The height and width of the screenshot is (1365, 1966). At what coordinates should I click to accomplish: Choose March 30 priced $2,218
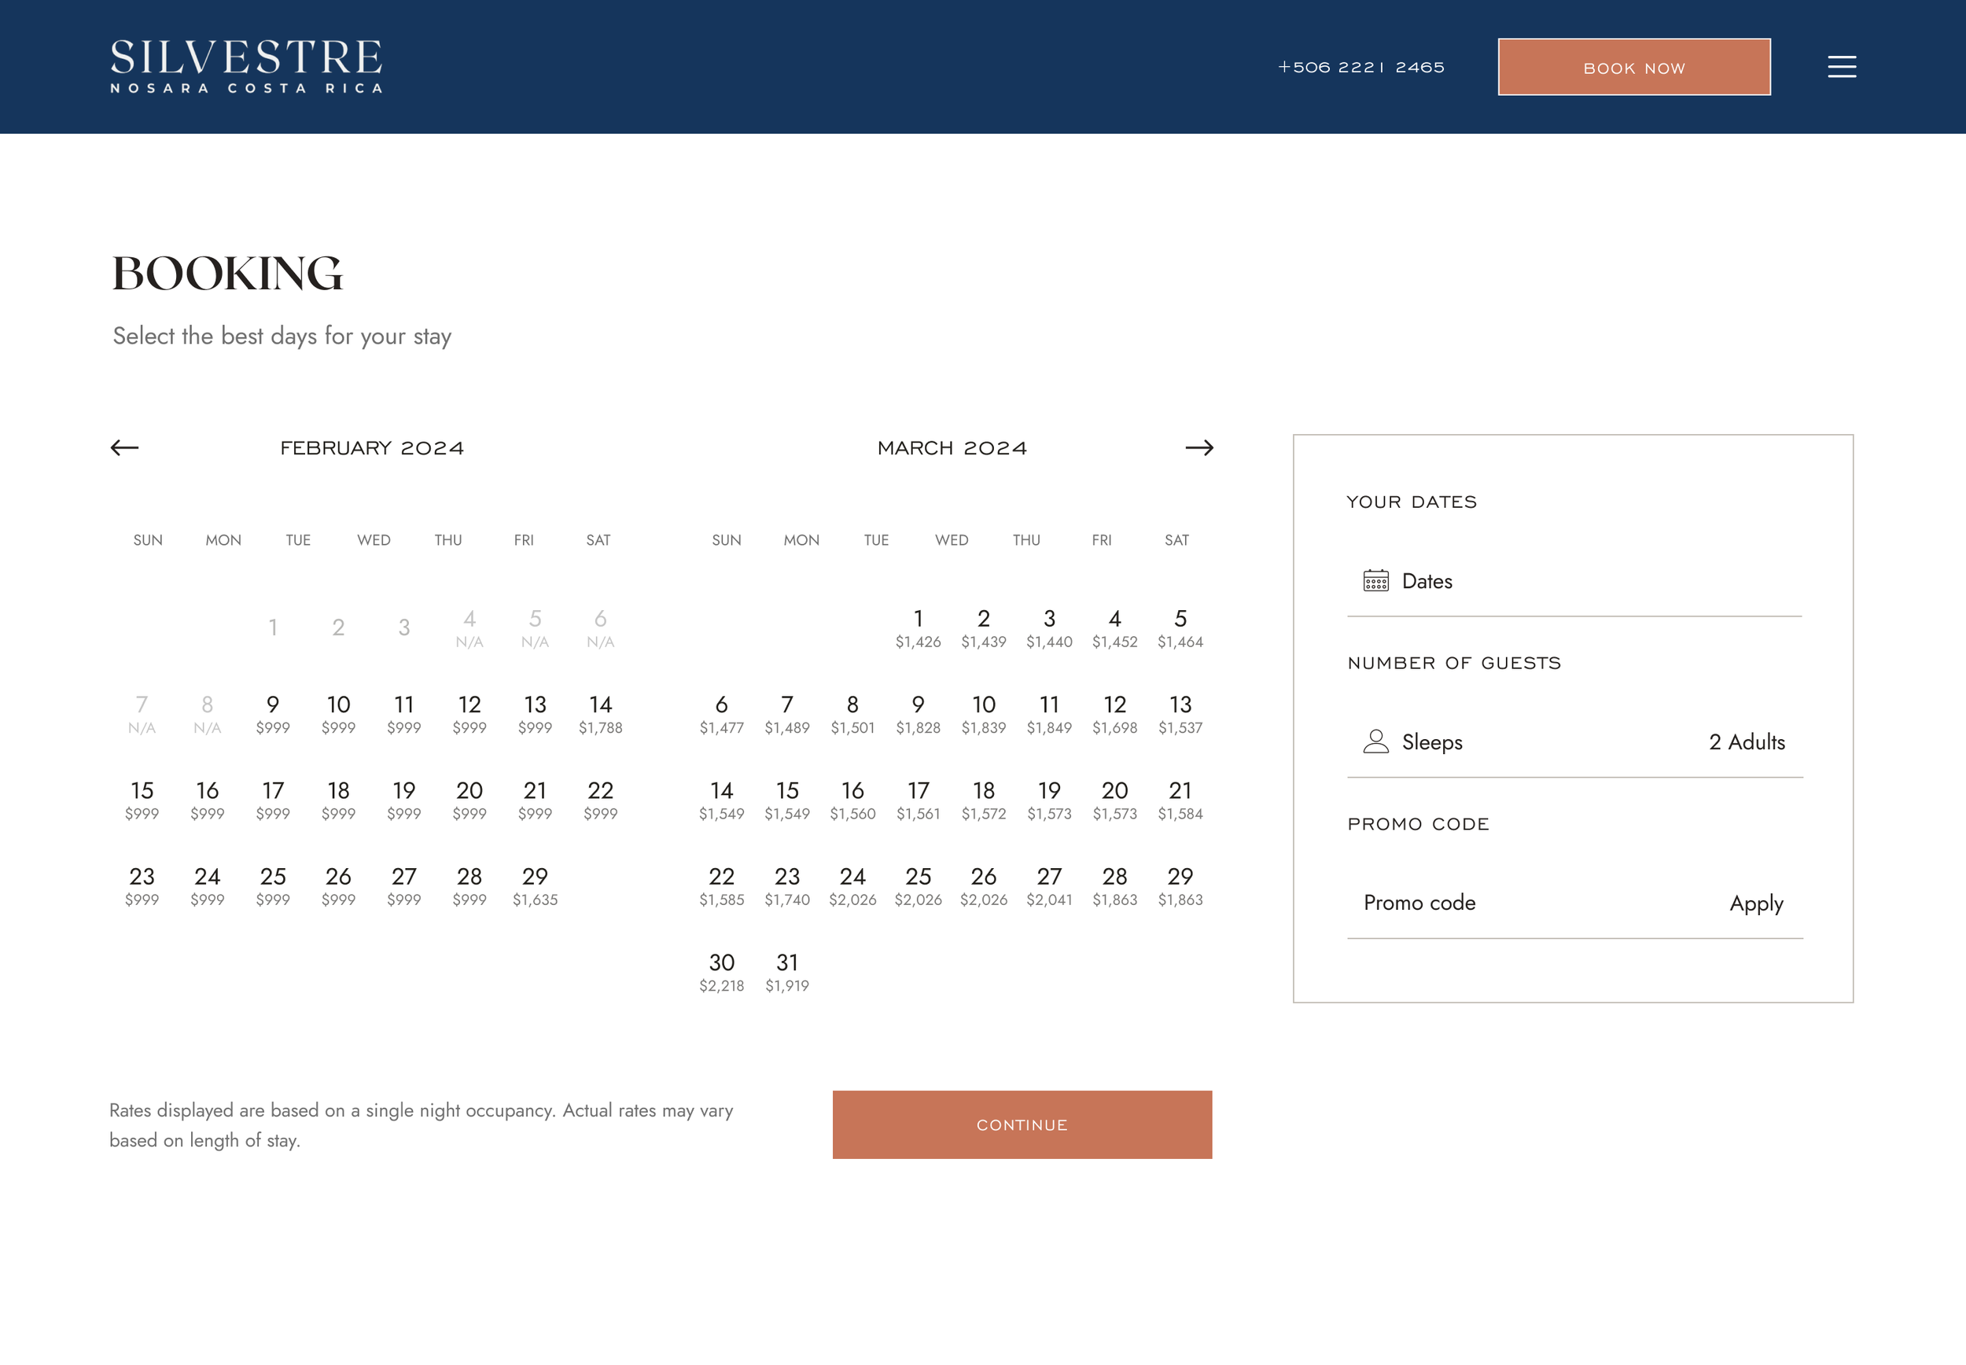pos(721,972)
